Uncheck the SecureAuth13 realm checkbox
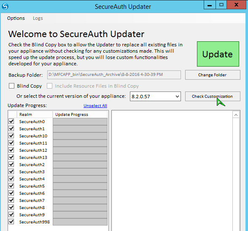The height and width of the screenshot is (231, 248). pos(11,157)
